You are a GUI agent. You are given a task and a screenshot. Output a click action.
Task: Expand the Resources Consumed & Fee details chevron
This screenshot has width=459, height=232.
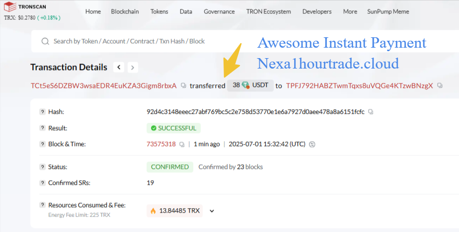[x=212, y=211]
